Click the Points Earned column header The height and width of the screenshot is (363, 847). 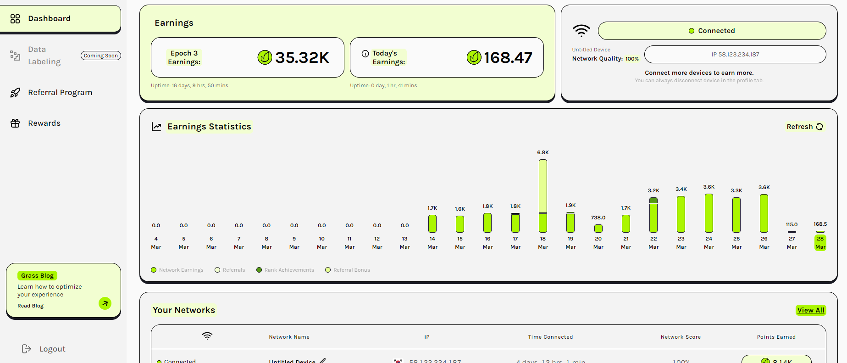pos(776,337)
